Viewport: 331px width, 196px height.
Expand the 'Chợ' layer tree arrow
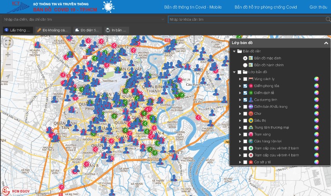click(x=240, y=113)
